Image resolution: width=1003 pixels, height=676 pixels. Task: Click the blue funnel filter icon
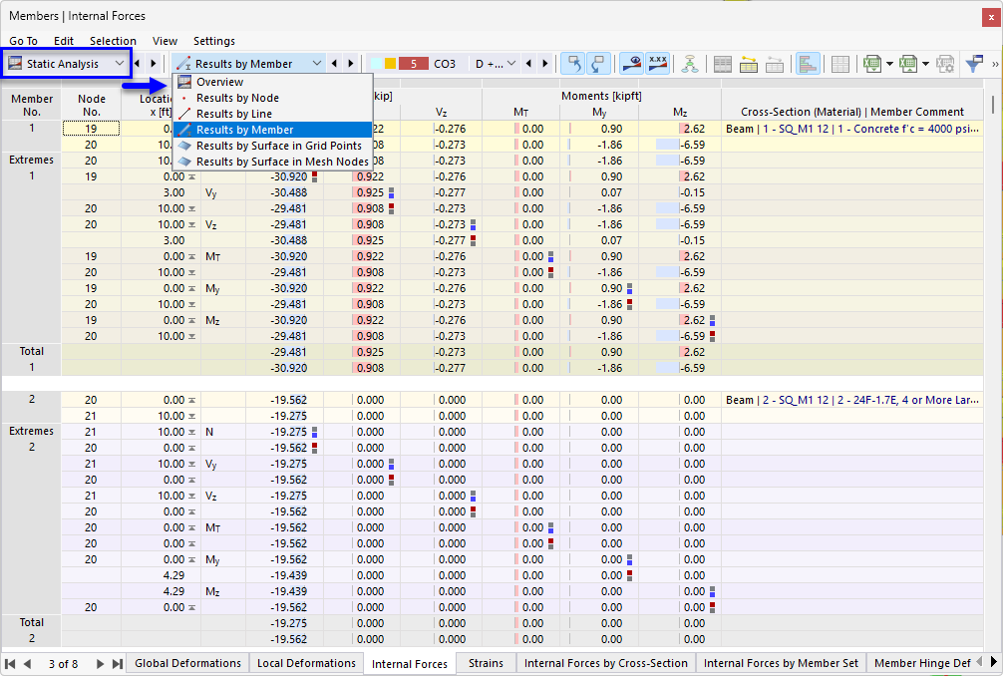point(974,64)
